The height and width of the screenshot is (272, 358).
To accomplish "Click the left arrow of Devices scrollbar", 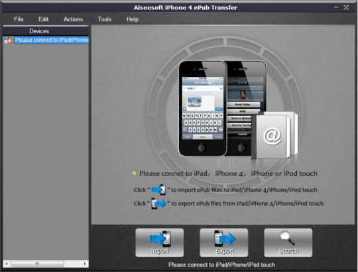I will point(7,264).
